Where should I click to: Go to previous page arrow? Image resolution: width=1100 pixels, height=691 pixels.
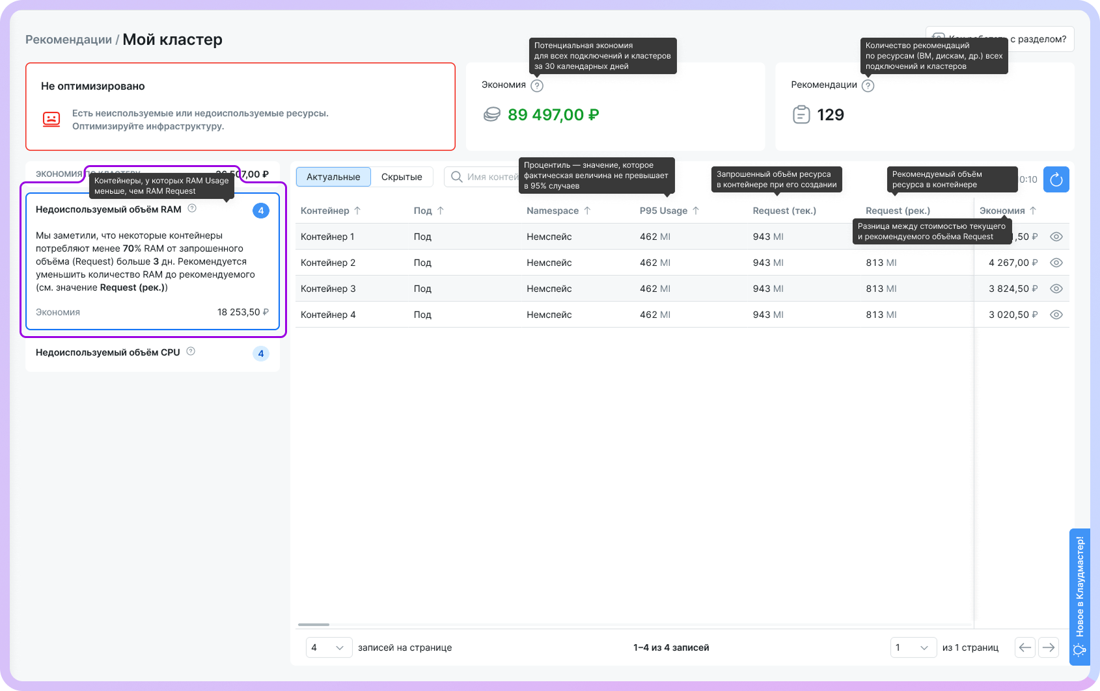click(1025, 647)
